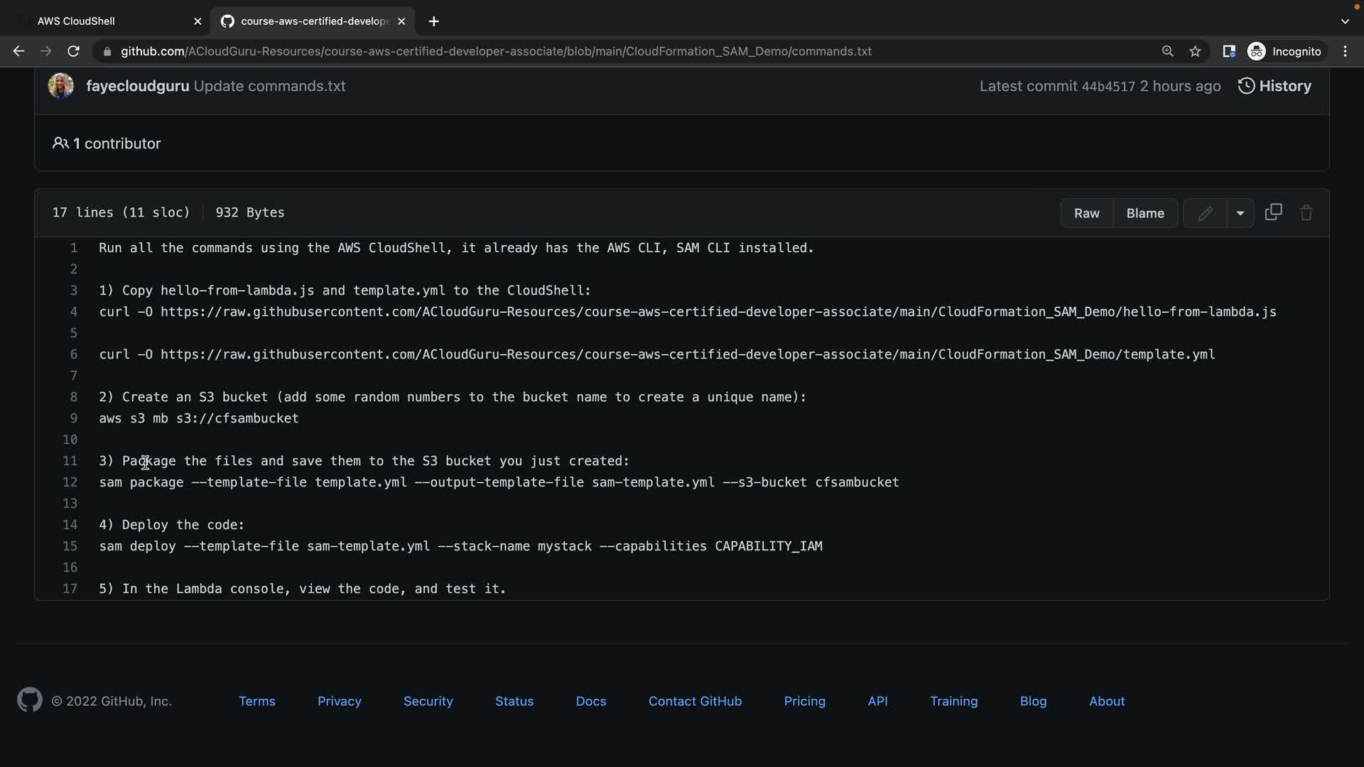Click the Blame button
Image resolution: width=1364 pixels, height=767 pixels.
coord(1144,213)
